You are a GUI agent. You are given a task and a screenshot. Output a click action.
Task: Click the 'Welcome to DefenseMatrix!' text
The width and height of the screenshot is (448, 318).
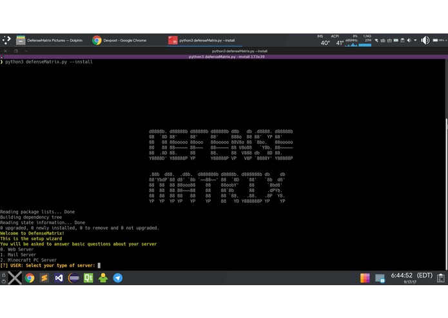(32, 233)
